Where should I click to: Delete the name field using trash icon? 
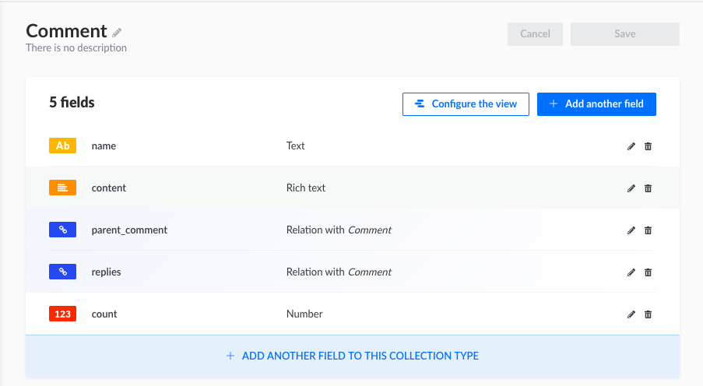pos(649,146)
